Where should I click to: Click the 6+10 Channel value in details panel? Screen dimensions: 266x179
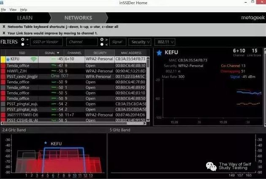(x=239, y=51)
